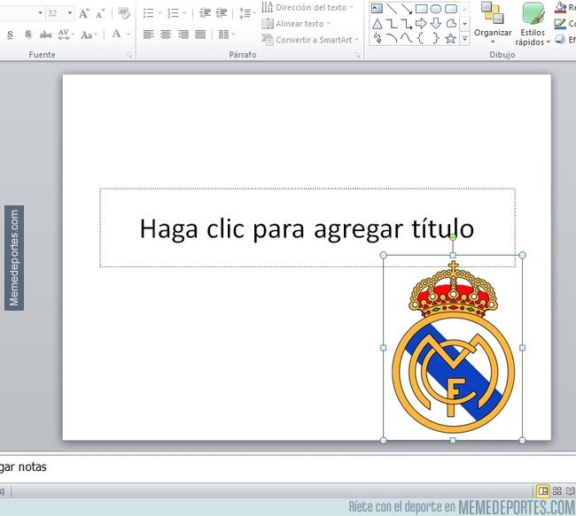Click the green rotation handle
The image size is (576, 516).
click(x=453, y=237)
